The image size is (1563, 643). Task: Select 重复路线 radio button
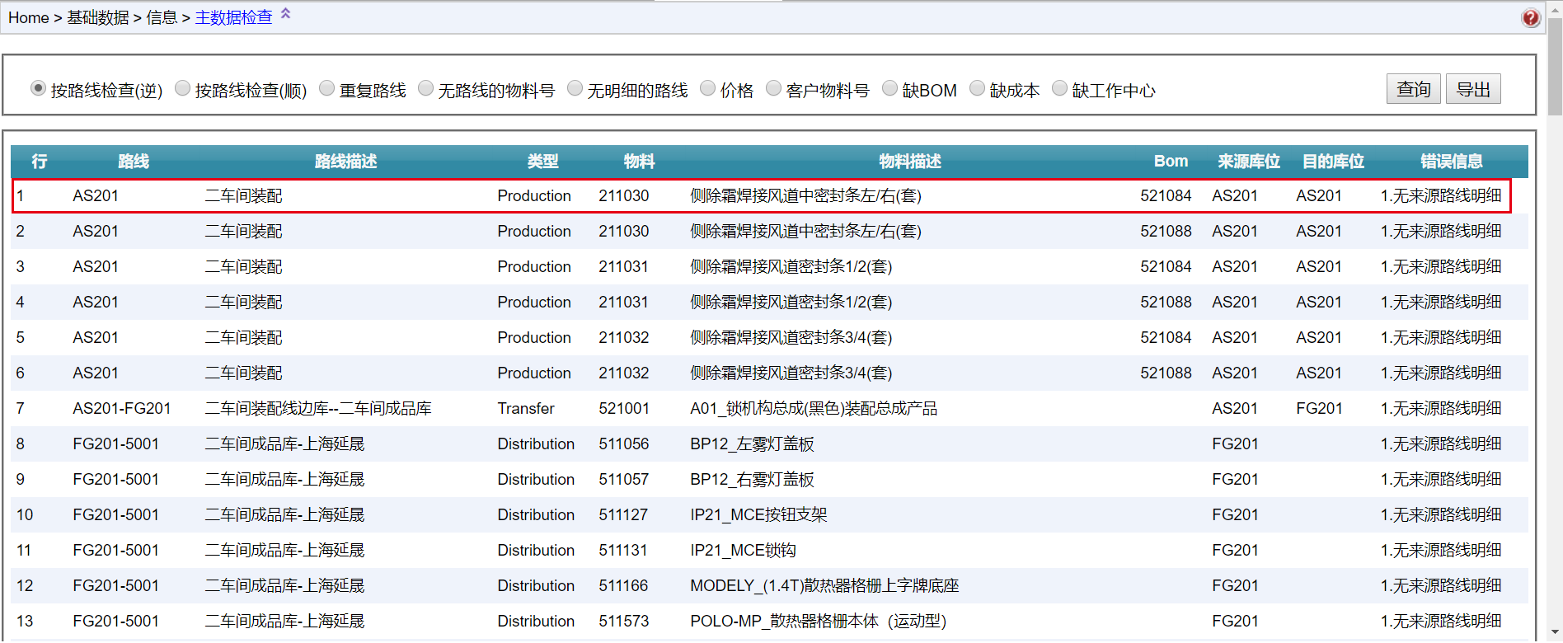click(x=327, y=87)
